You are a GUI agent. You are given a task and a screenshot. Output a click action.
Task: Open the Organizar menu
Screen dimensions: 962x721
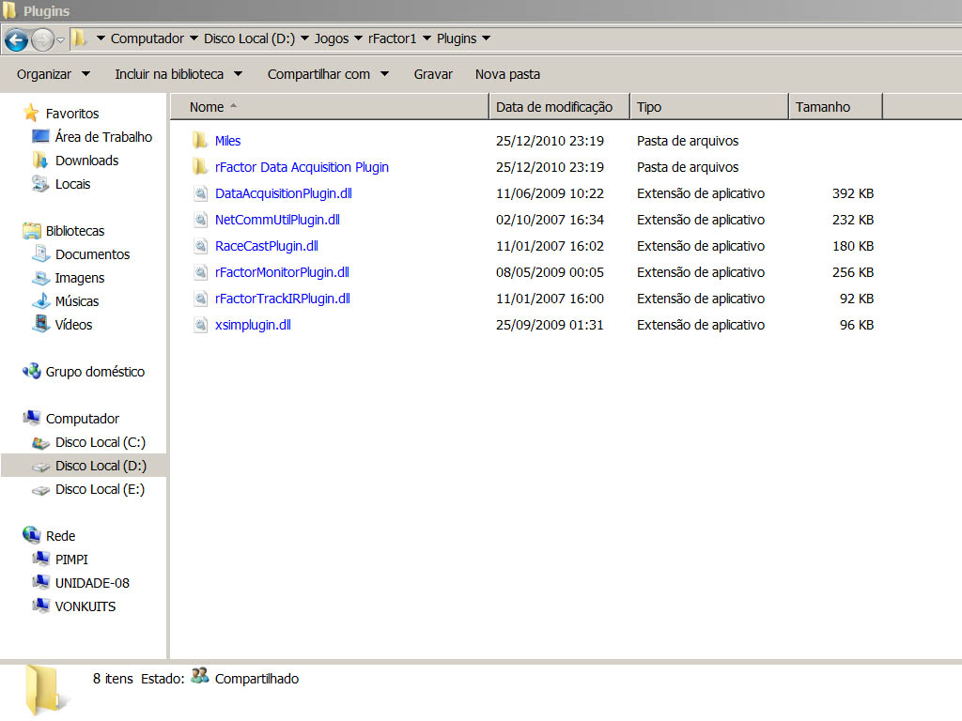pos(54,74)
